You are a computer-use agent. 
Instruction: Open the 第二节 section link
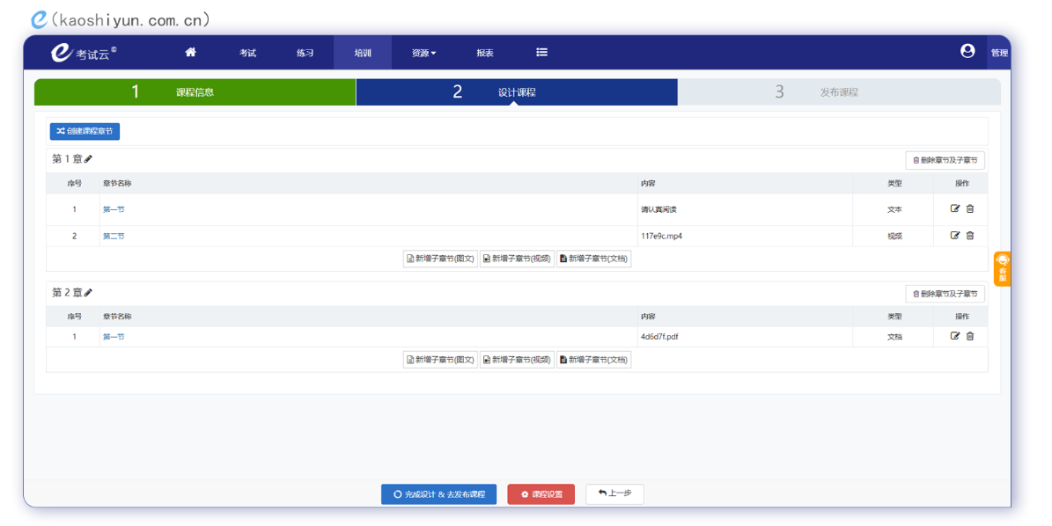tap(114, 235)
